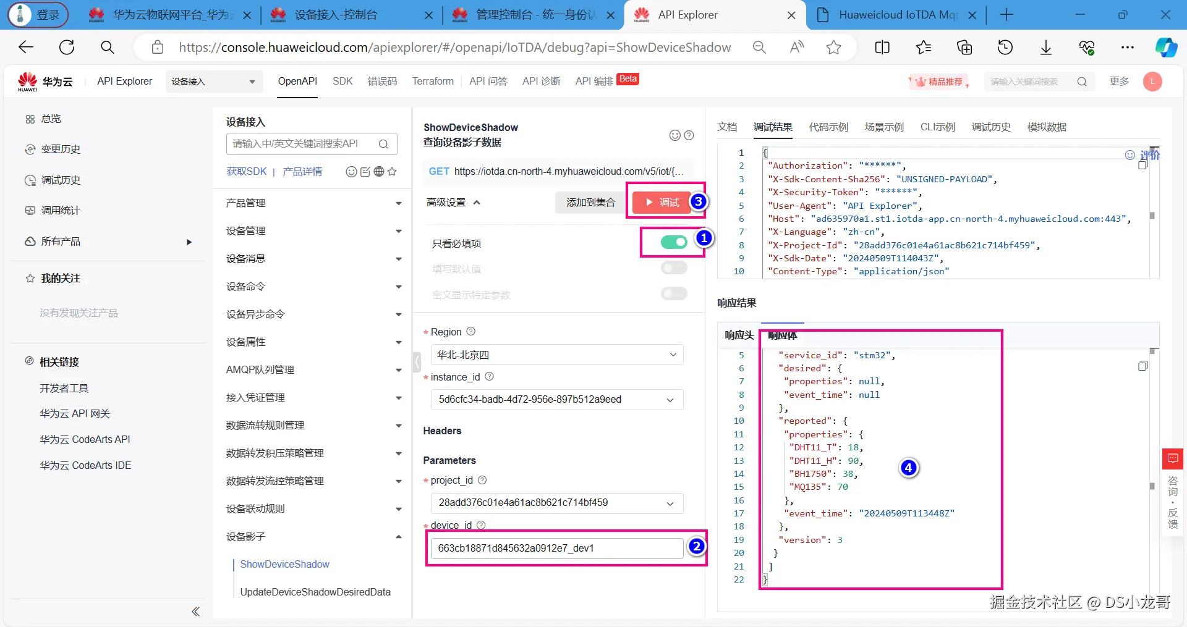Open the red feedback chat icon
This screenshot has width=1187, height=627.
click(1173, 458)
